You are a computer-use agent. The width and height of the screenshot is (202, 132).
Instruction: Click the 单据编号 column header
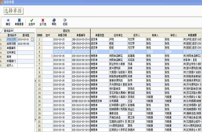[x=81, y=35]
